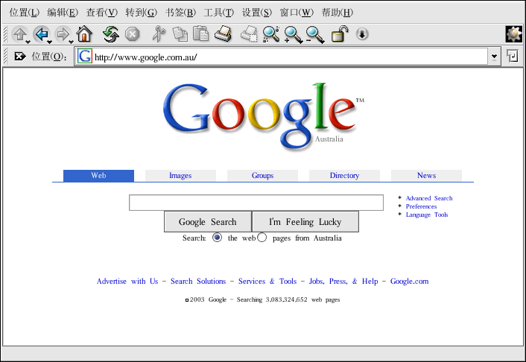
Task: Open the Forward button history dropdown arrow
Action: (x=71, y=42)
